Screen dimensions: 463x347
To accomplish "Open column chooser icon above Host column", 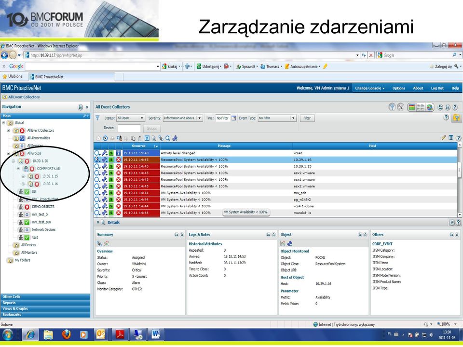I will click(x=451, y=137).
